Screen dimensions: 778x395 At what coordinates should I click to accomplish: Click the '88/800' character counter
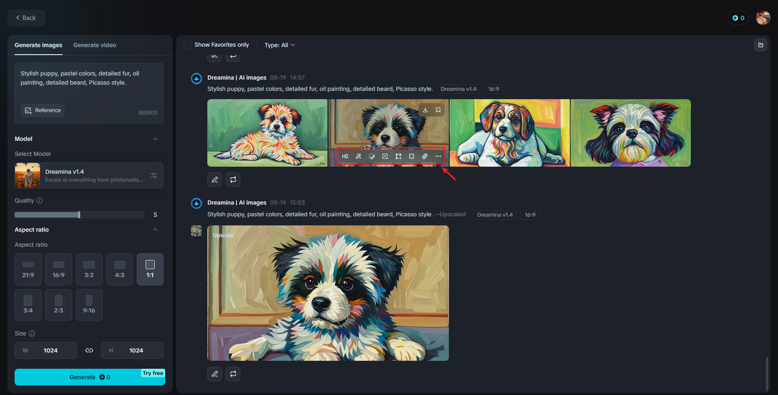pyautogui.click(x=148, y=112)
